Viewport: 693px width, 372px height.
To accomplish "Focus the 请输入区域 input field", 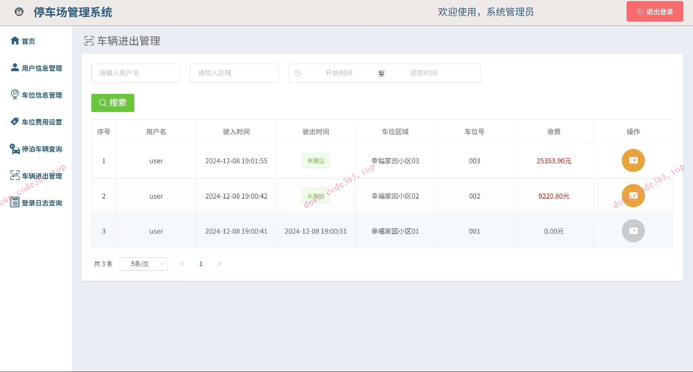I will pyautogui.click(x=235, y=73).
